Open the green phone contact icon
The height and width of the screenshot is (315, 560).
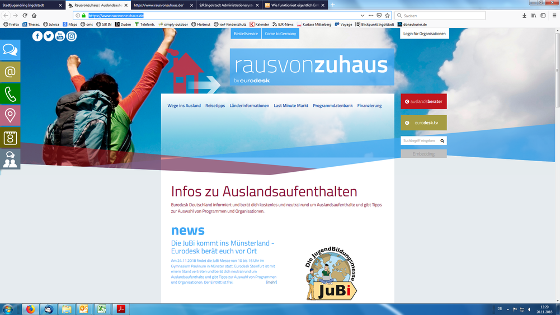click(x=10, y=94)
